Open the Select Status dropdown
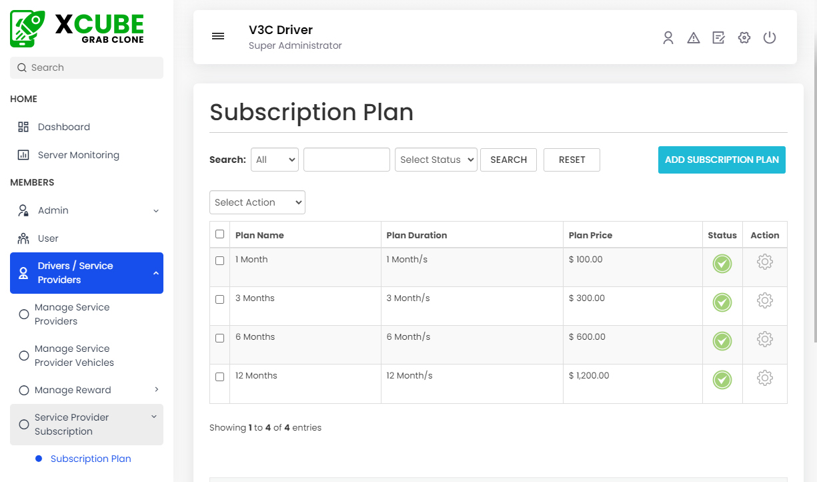The width and height of the screenshot is (817, 482). tap(436, 160)
